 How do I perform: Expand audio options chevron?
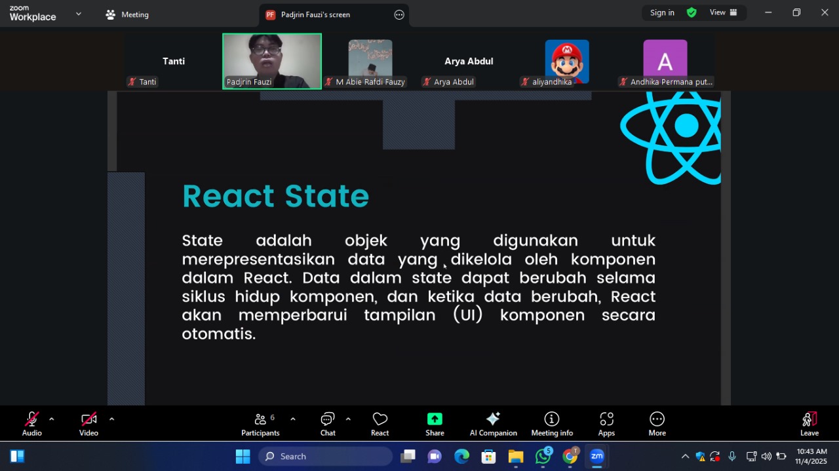point(52,419)
